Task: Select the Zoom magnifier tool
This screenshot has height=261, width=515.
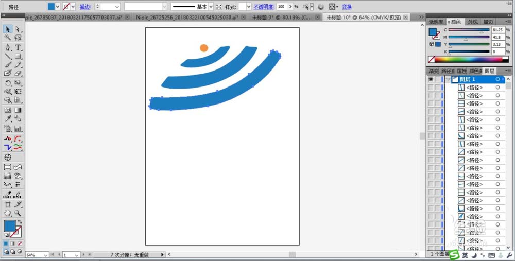Action: 18,213
